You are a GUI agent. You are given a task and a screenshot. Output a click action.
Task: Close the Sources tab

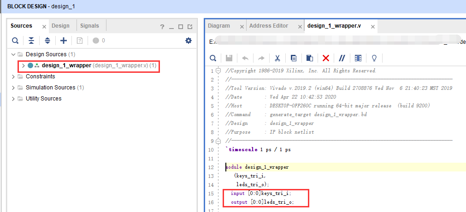[44, 27]
